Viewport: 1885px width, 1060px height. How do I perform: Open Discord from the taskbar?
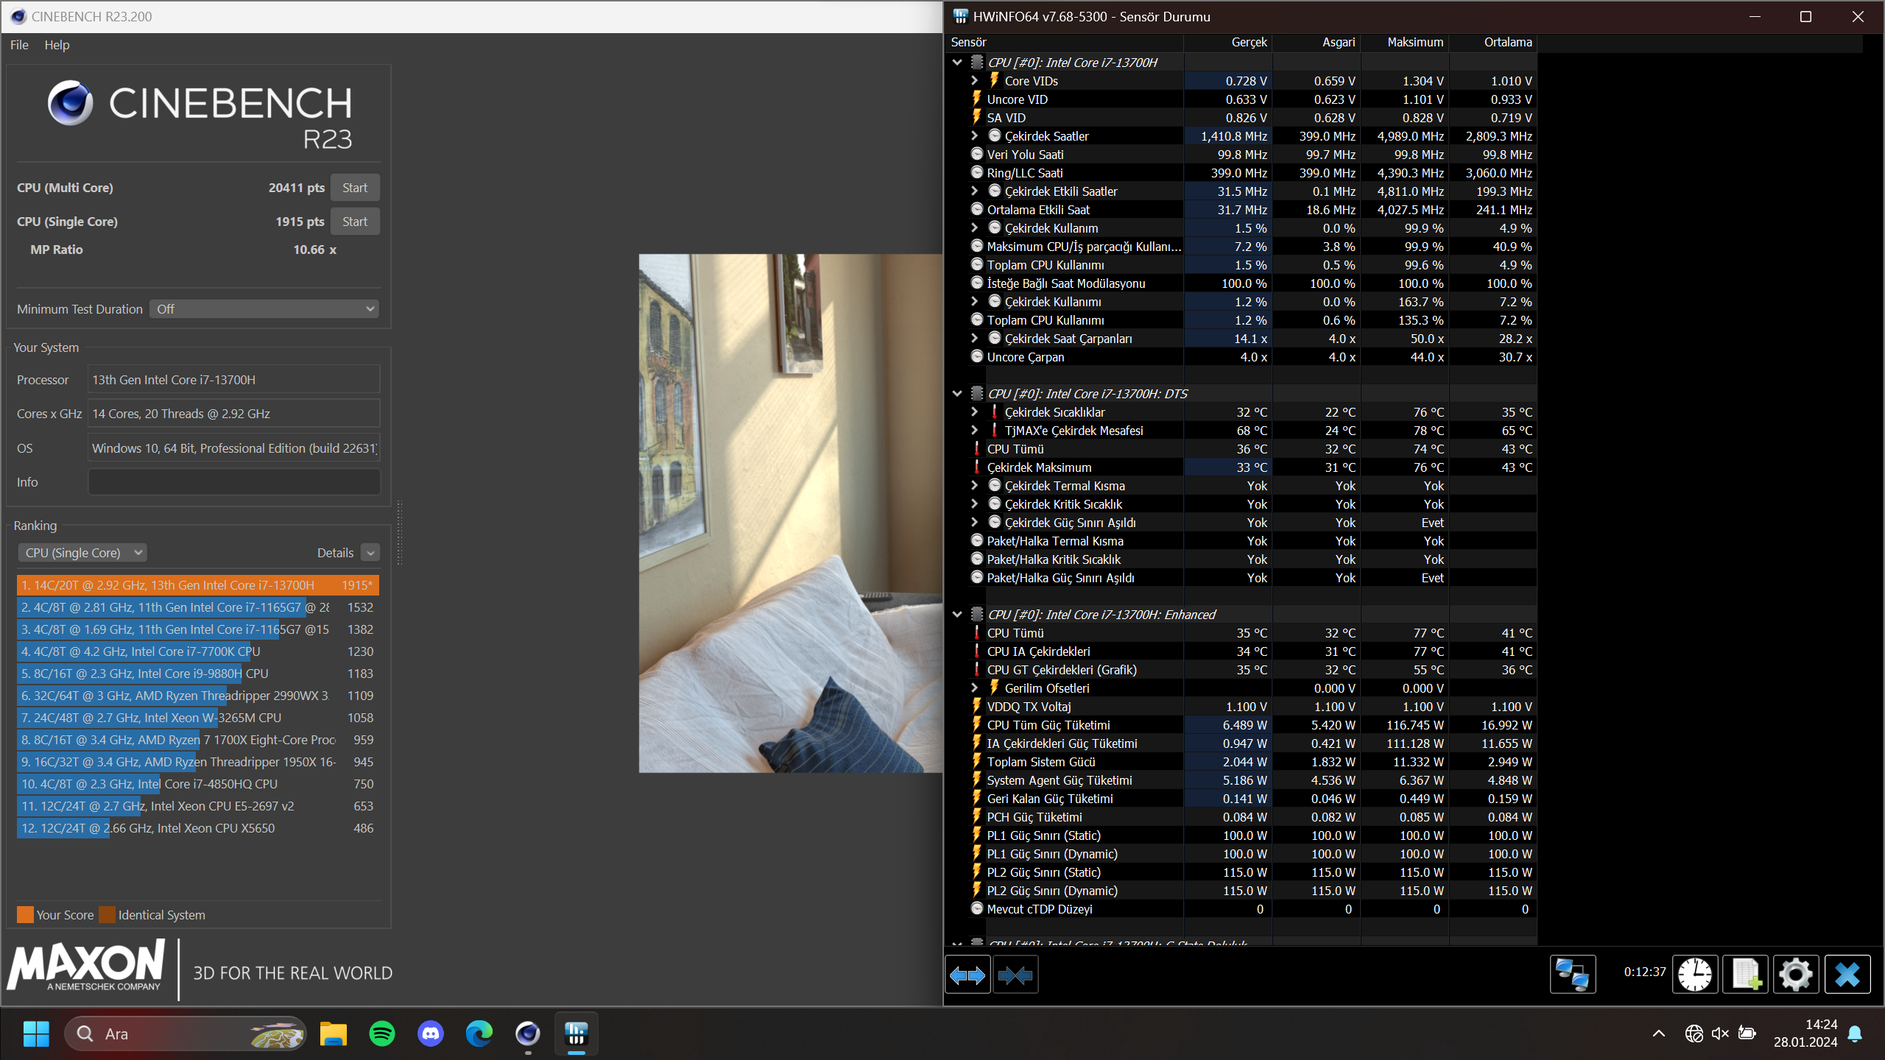coord(431,1033)
